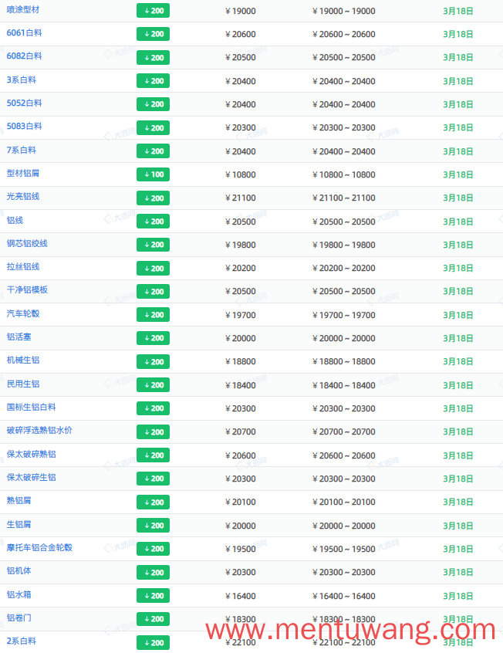503x653 pixels.
Task: Open the 喷涂型材 product link
Action: point(23,9)
